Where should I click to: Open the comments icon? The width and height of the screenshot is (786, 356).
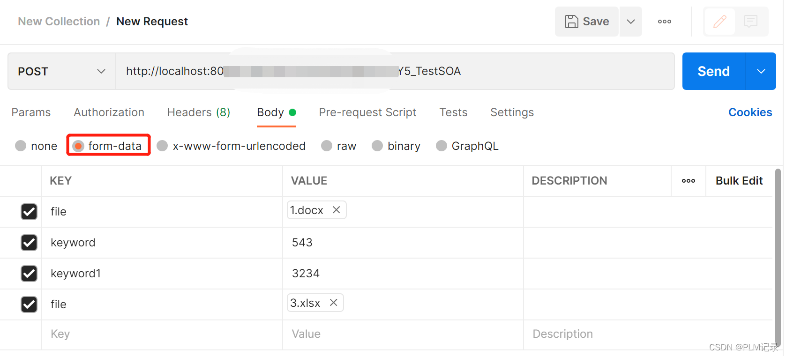tap(750, 22)
